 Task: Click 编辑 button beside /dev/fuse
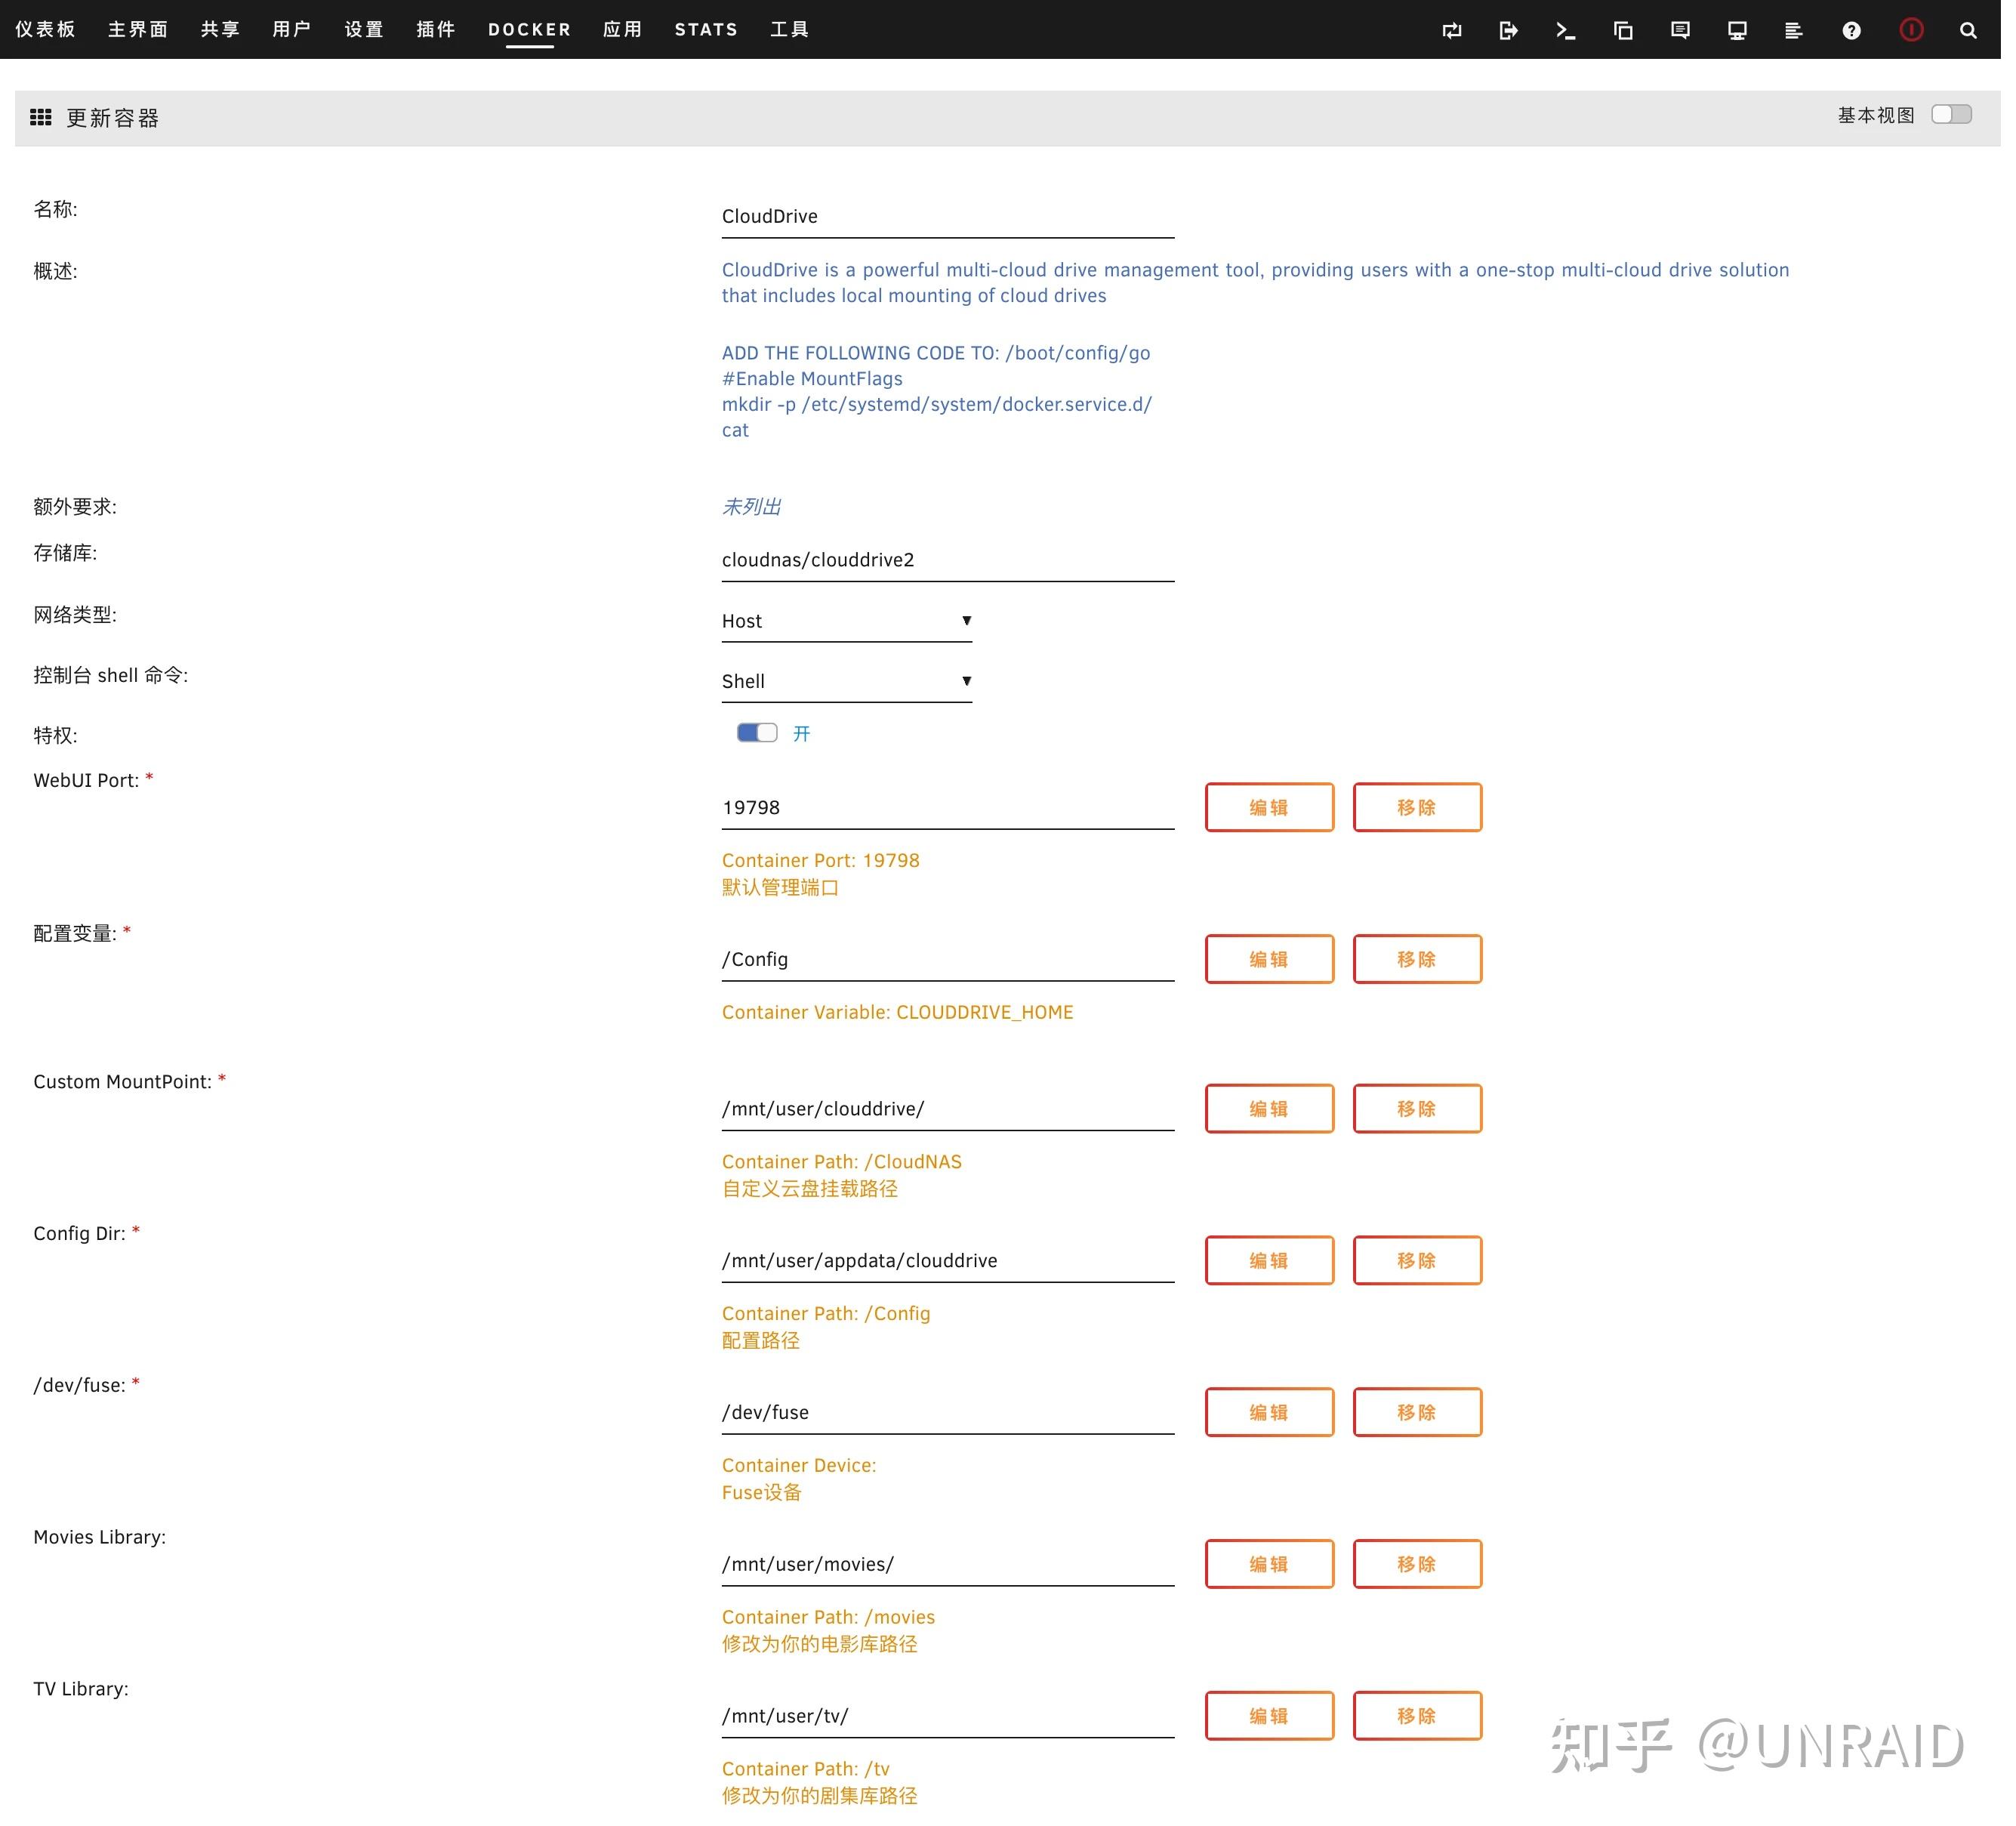point(1268,1412)
